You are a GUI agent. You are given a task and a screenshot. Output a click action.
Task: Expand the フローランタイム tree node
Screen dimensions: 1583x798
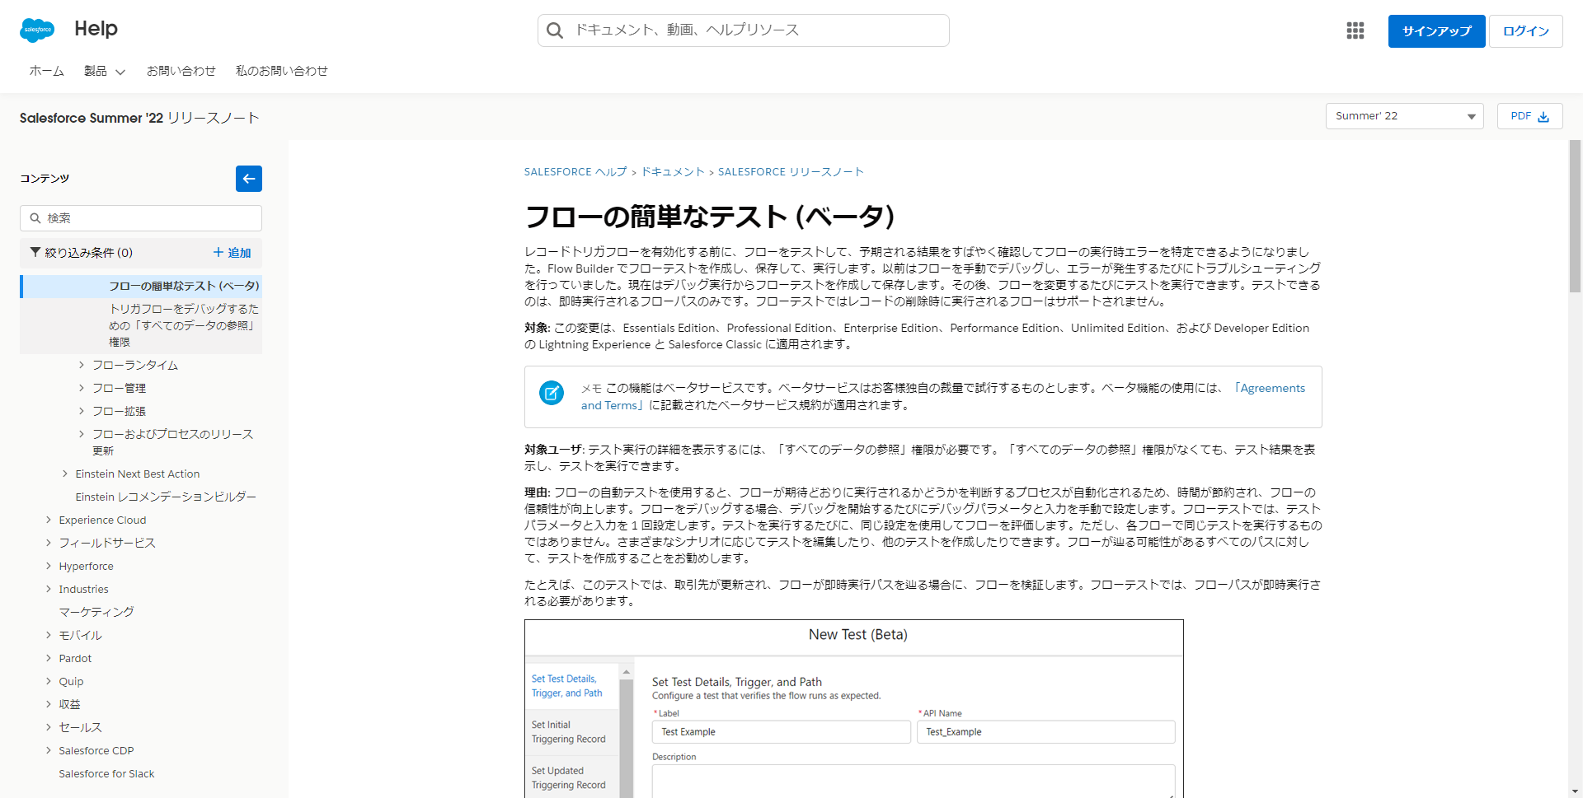[82, 365]
